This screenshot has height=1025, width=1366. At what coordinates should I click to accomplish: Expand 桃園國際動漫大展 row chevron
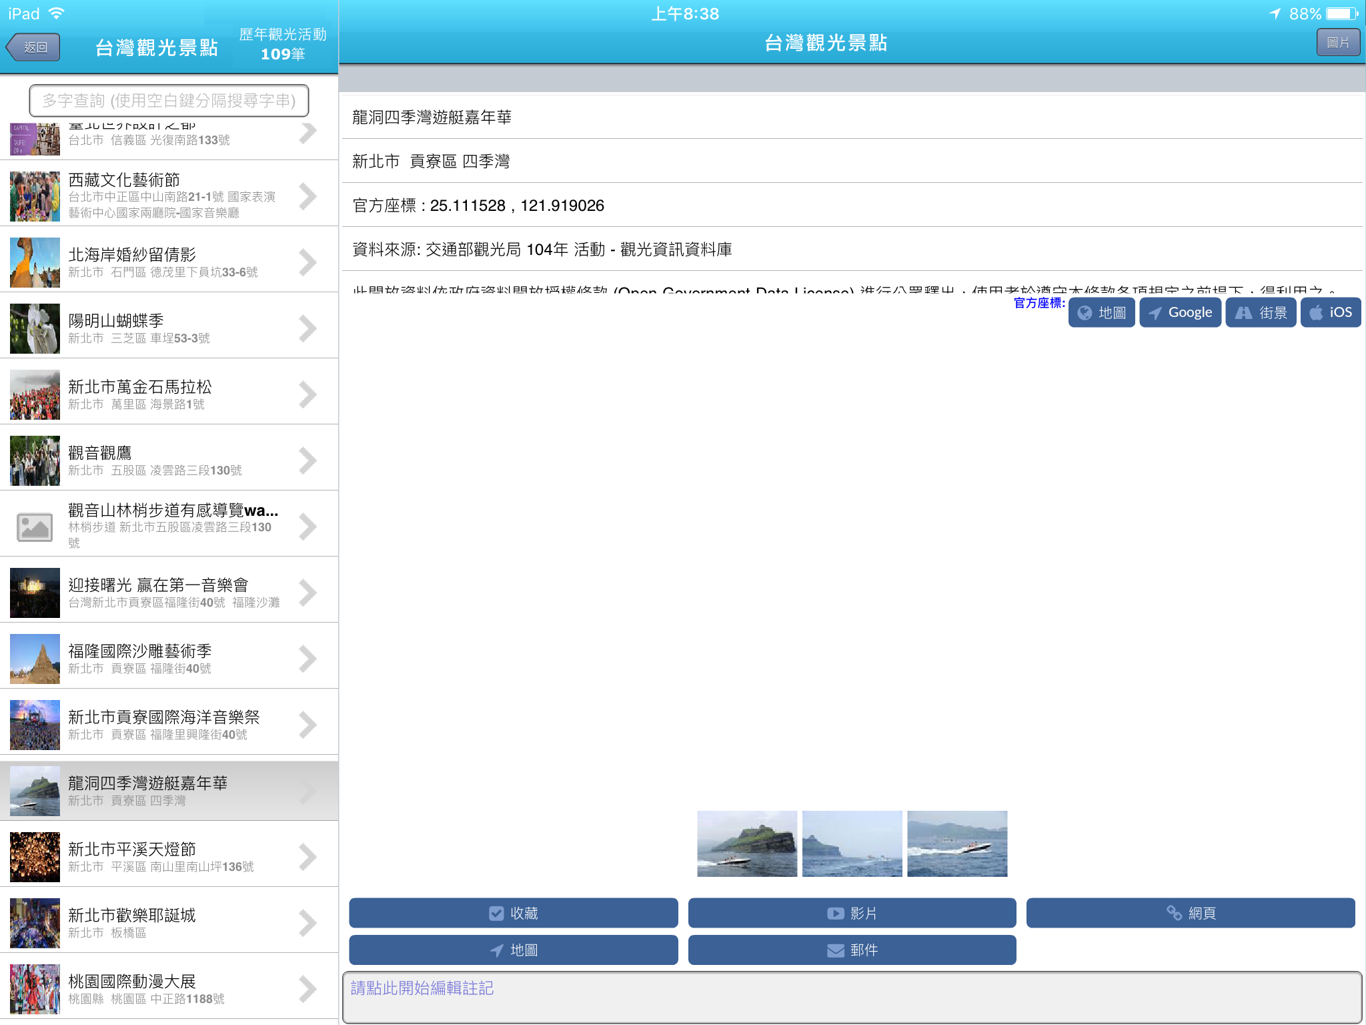pos(307,989)
